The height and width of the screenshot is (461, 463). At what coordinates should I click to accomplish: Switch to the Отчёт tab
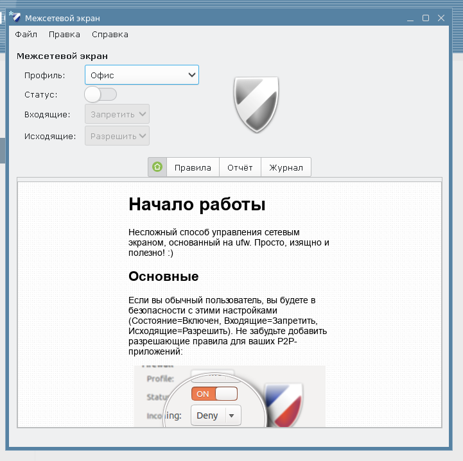point(240,167)
